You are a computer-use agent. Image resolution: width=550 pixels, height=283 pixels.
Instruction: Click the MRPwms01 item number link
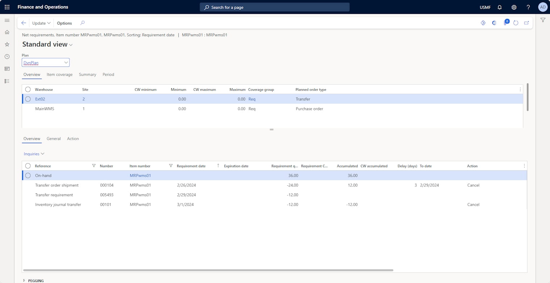click(x=140, y=176)
